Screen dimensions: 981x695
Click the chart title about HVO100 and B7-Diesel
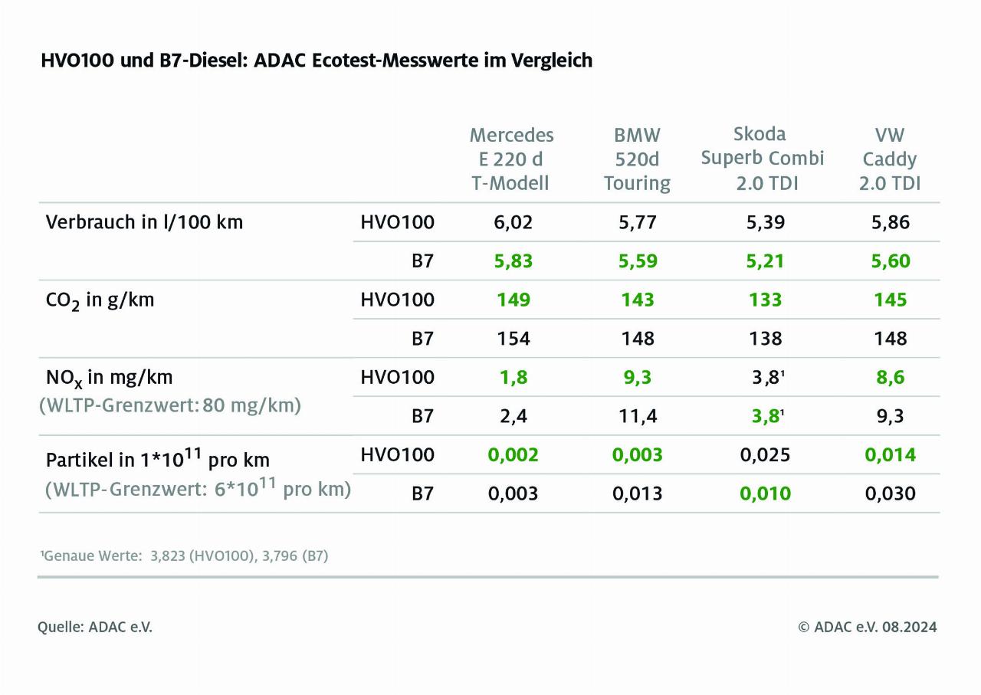coord(316,61)
